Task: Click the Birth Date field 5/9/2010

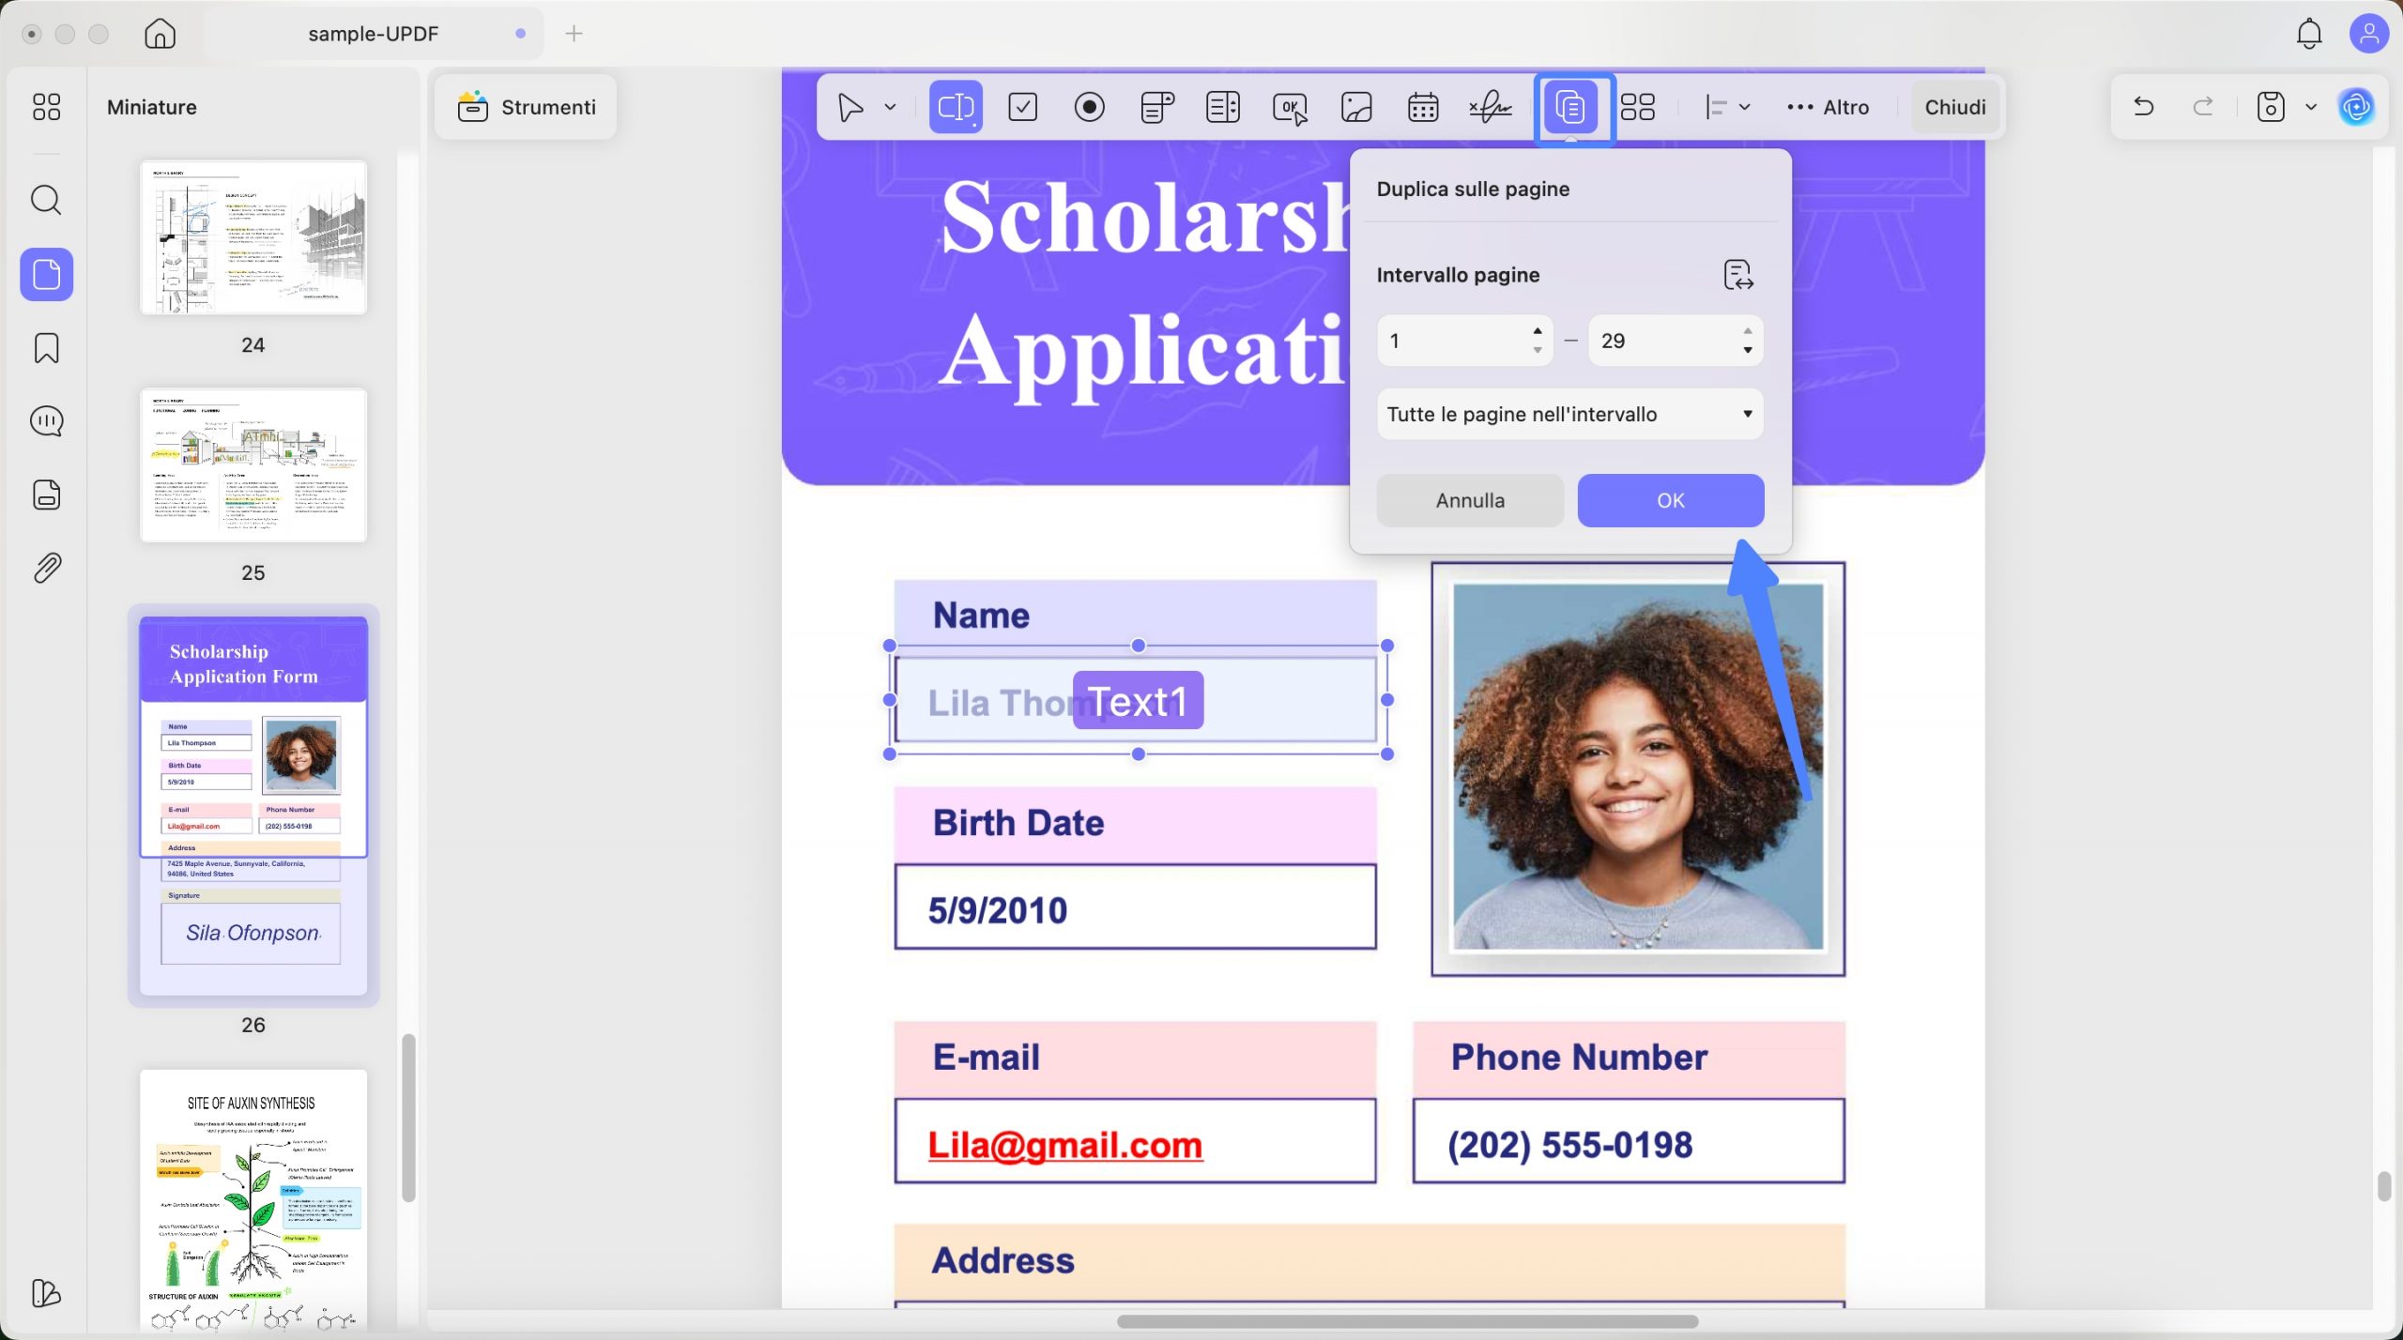Action: 1136,907
